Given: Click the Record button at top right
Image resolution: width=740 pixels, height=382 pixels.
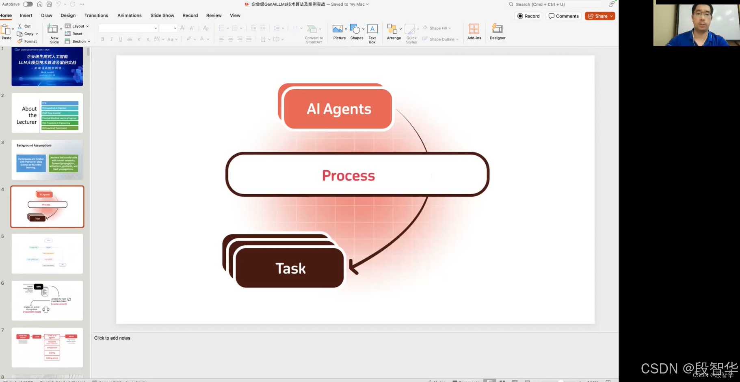Looking at the screenshot, I should click(528, 16).
